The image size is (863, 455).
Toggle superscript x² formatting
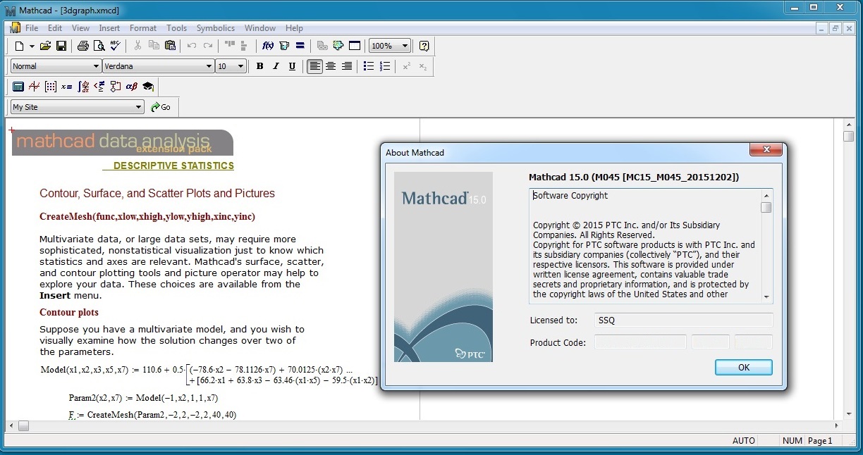coord(407,66)
